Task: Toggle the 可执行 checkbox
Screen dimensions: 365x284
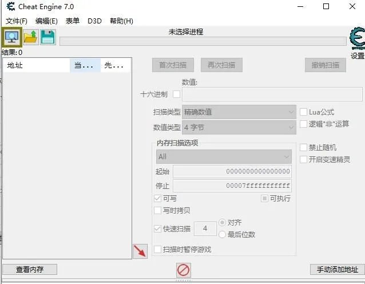Action: click(264, 199)
